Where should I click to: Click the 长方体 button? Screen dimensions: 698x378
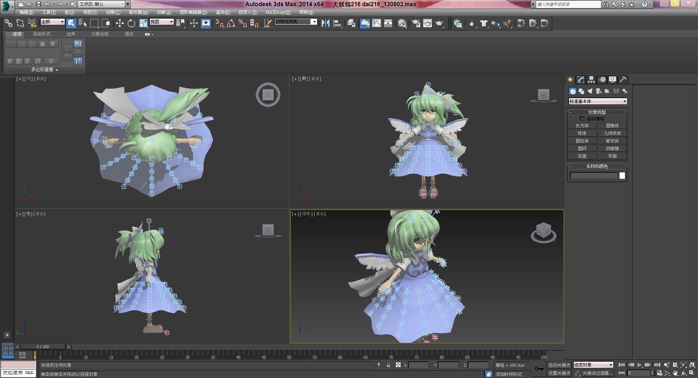582,126
